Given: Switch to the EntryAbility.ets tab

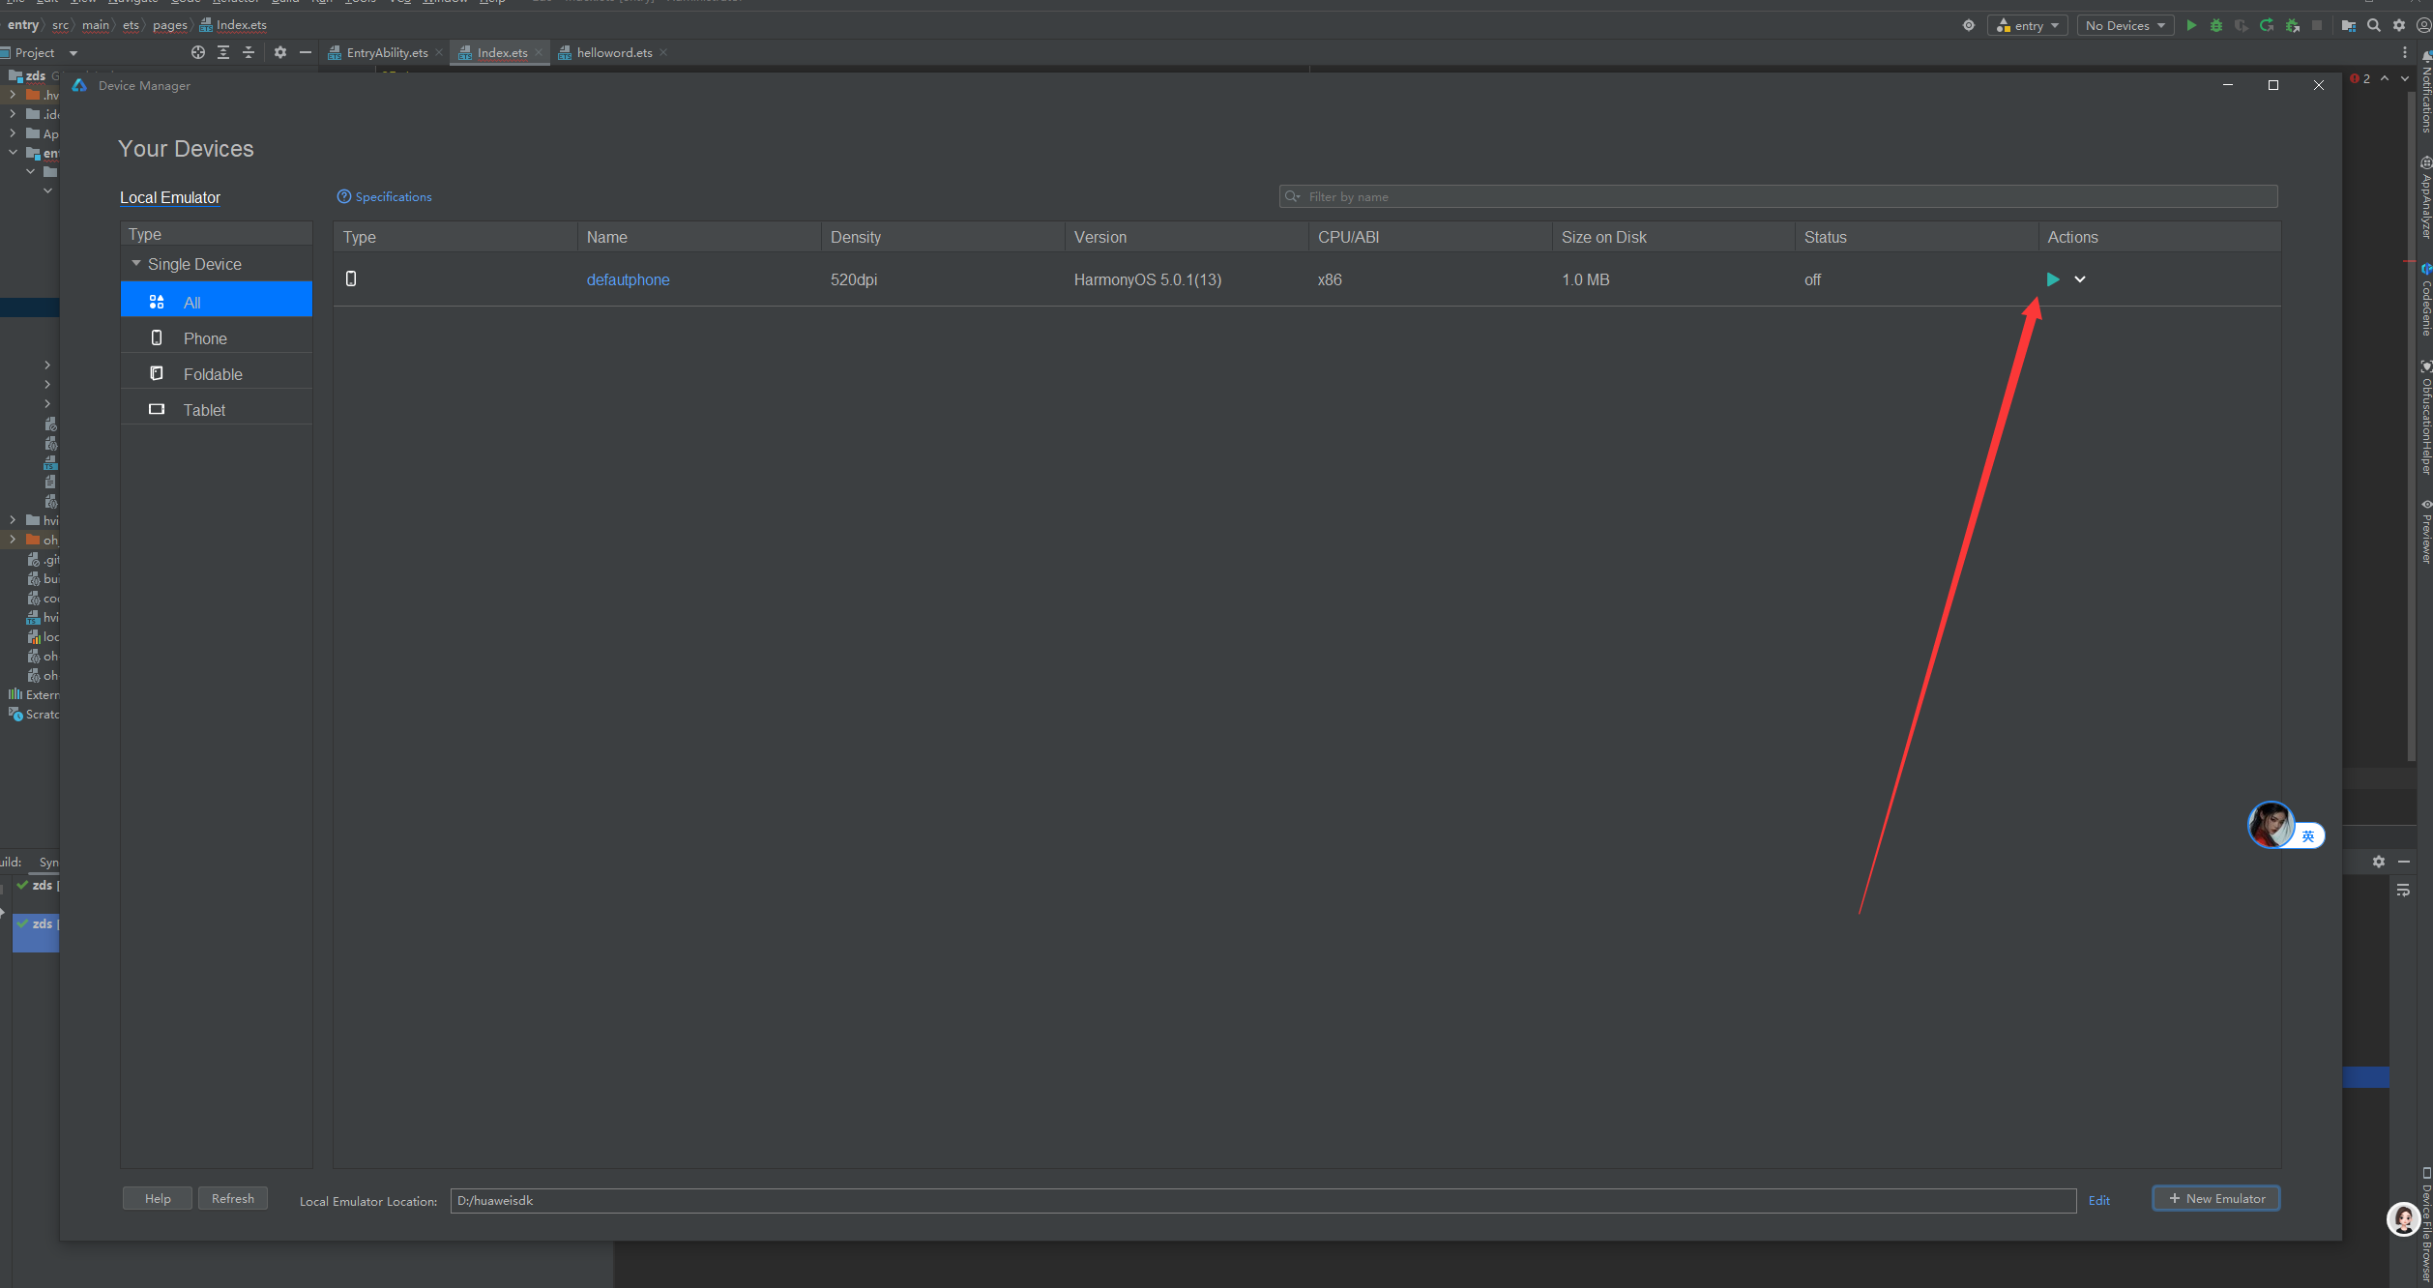Looking at the screenshot, I should [386, 52].
